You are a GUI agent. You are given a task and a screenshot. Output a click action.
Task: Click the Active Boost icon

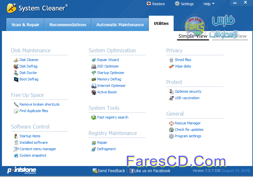(94, 92)
